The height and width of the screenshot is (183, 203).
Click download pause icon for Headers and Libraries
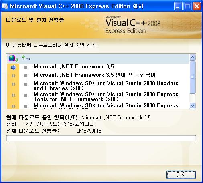click(13, 84)
